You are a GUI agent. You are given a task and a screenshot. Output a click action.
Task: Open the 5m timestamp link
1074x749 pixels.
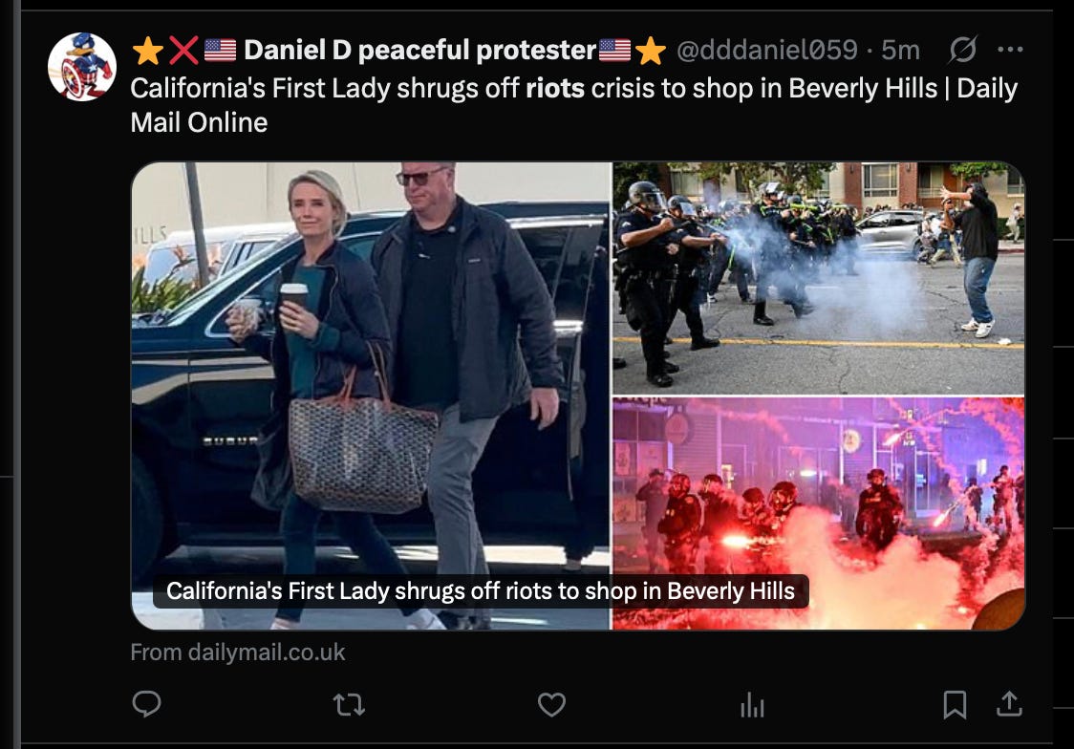click(900, 50)
